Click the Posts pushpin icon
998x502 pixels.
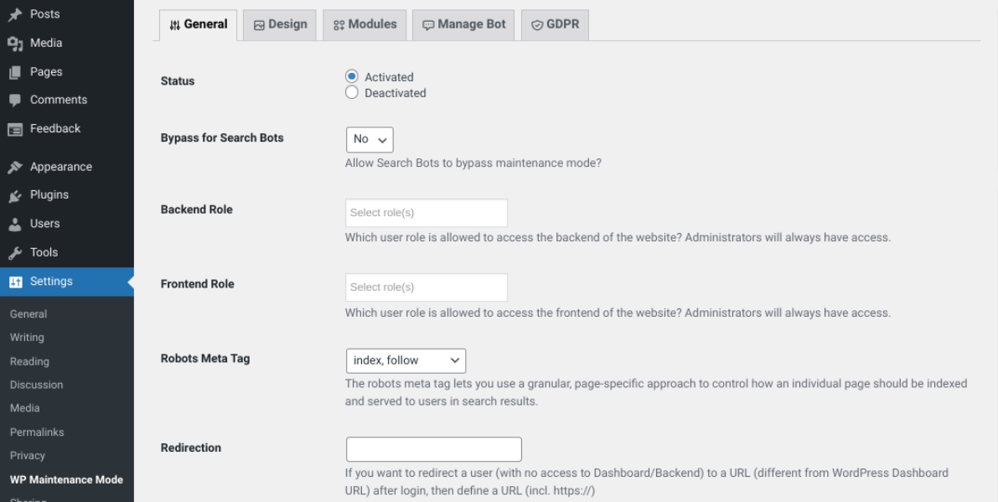click(x=15, y=14)
